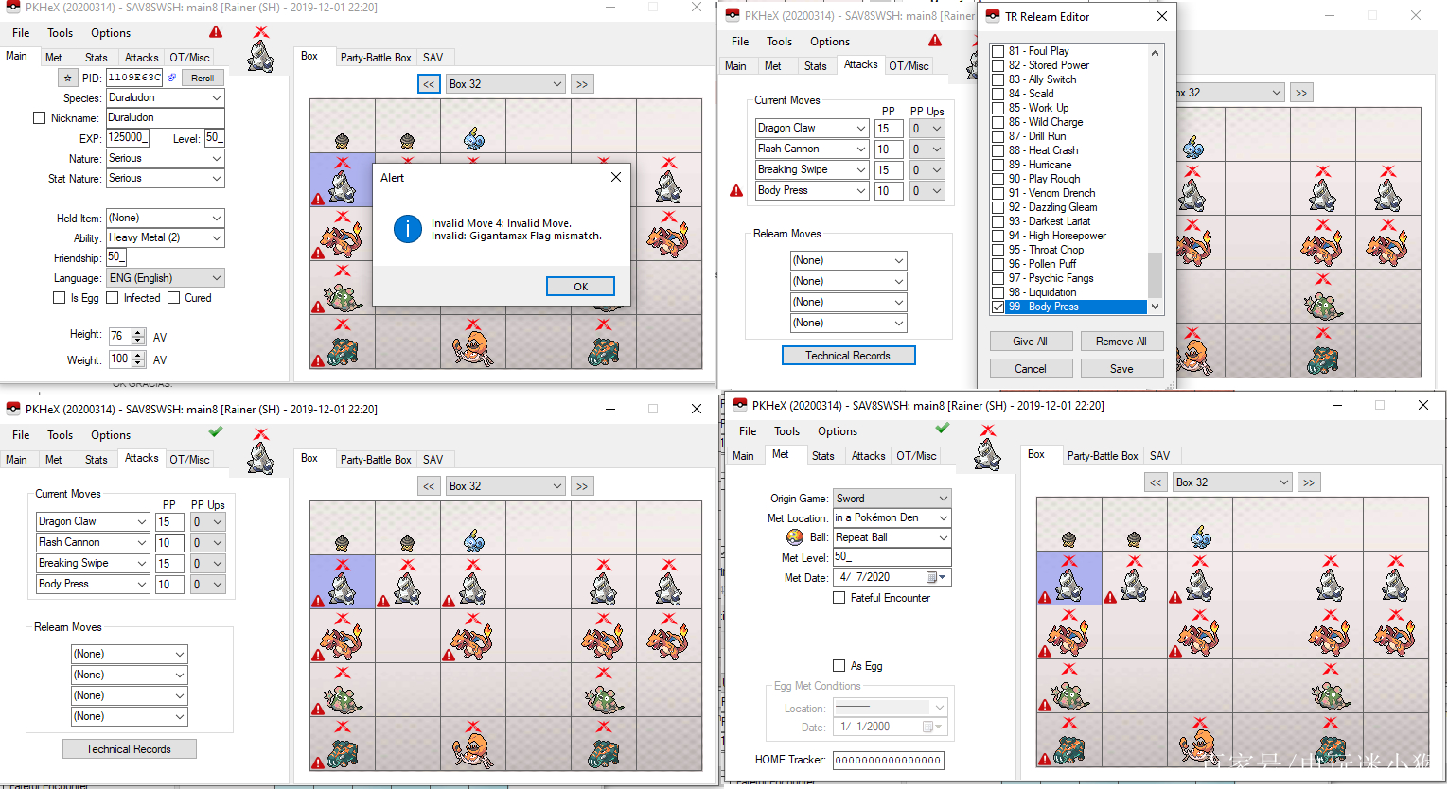1448x789 pixels.
Task: Click the highlighted Technical Records button
Action: click(x=848, y=356)
